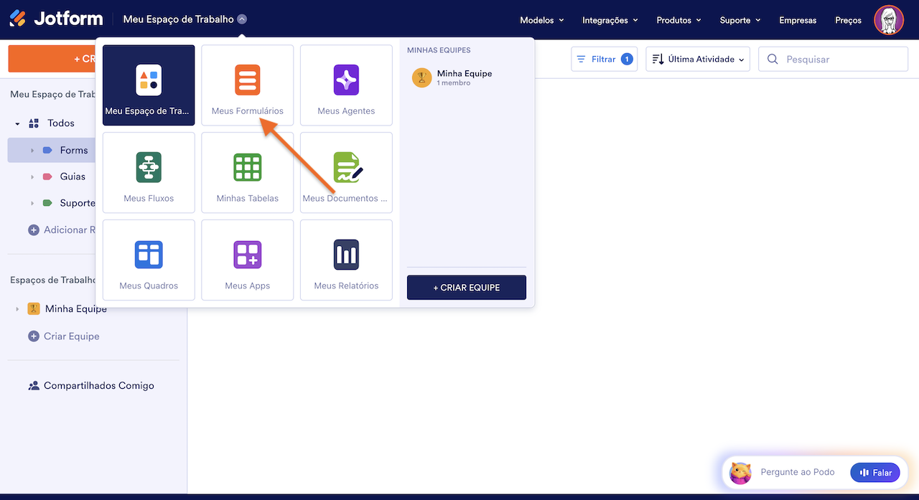Click the orange create form button
Image resolution: width=919 pixels, height=500 pixels.
pos(52,59)
